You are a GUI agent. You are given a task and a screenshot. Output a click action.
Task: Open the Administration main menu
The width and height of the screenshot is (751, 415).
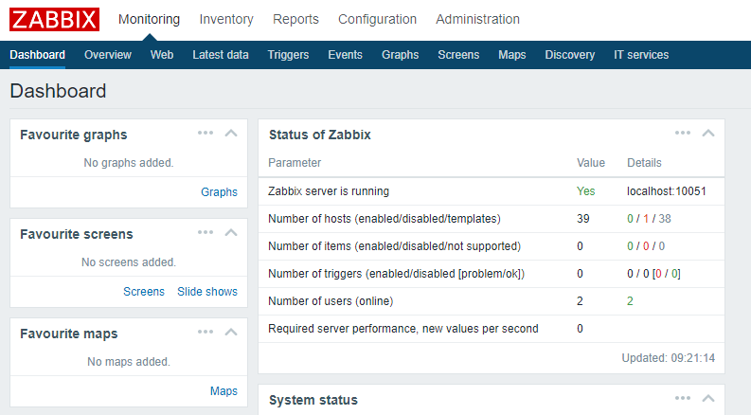click(x=477, y=19)
